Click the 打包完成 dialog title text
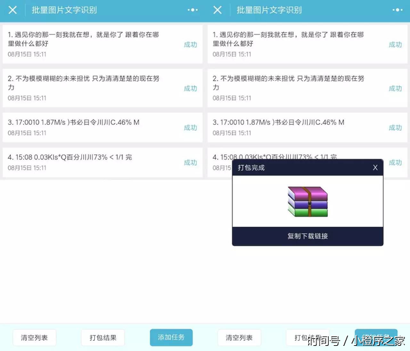Screen dimensions: 410x351 [251, 168]
